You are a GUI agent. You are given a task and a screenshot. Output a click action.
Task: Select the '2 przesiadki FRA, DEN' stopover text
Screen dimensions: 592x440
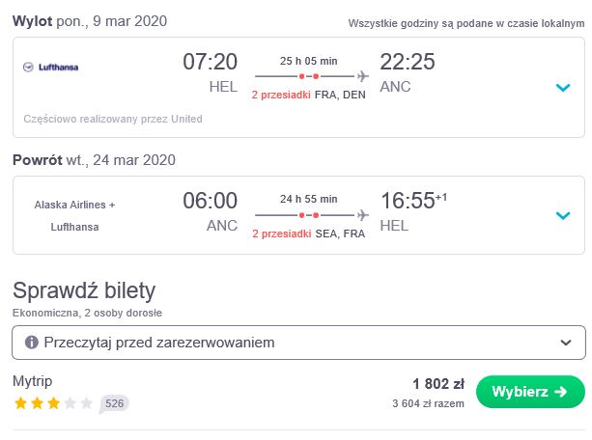coord(308,95)
